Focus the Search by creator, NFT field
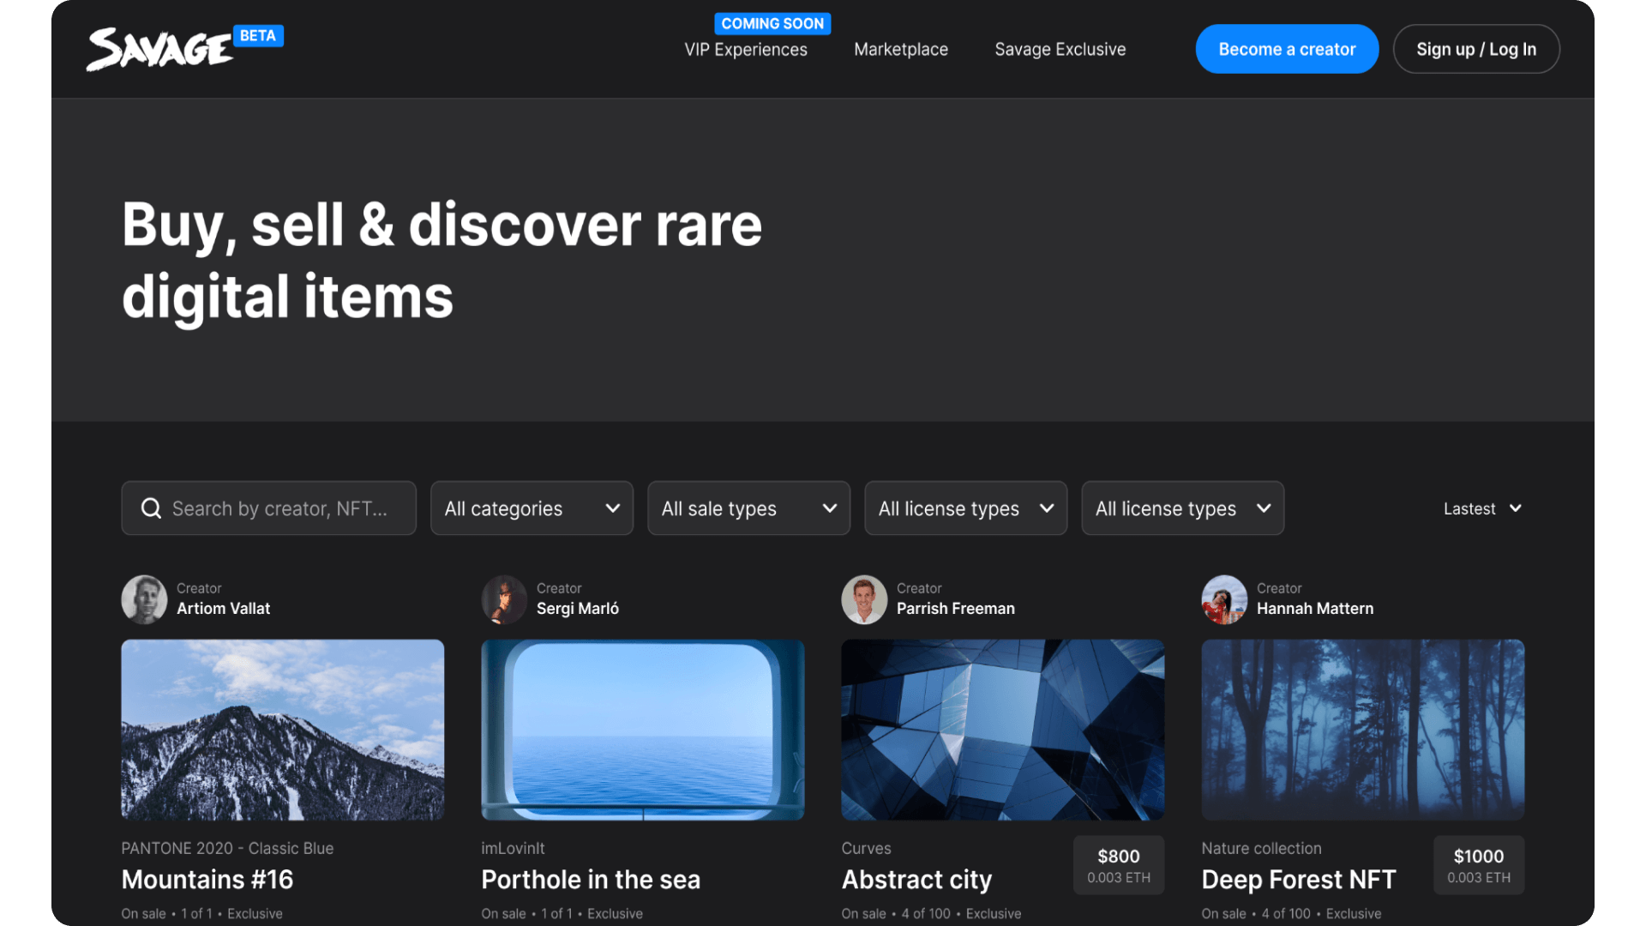The height and width of the screenshot is (926, 1646). tap(268, 508)
